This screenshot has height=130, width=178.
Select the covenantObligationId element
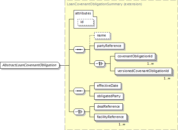(135, 56)
